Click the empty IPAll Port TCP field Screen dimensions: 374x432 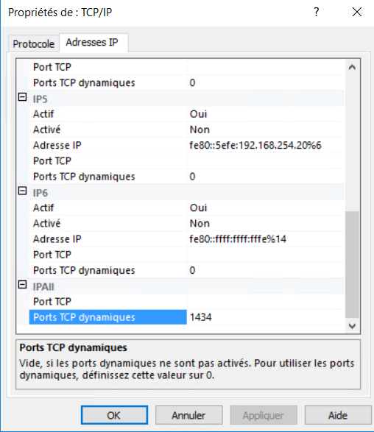pos(266,302)
